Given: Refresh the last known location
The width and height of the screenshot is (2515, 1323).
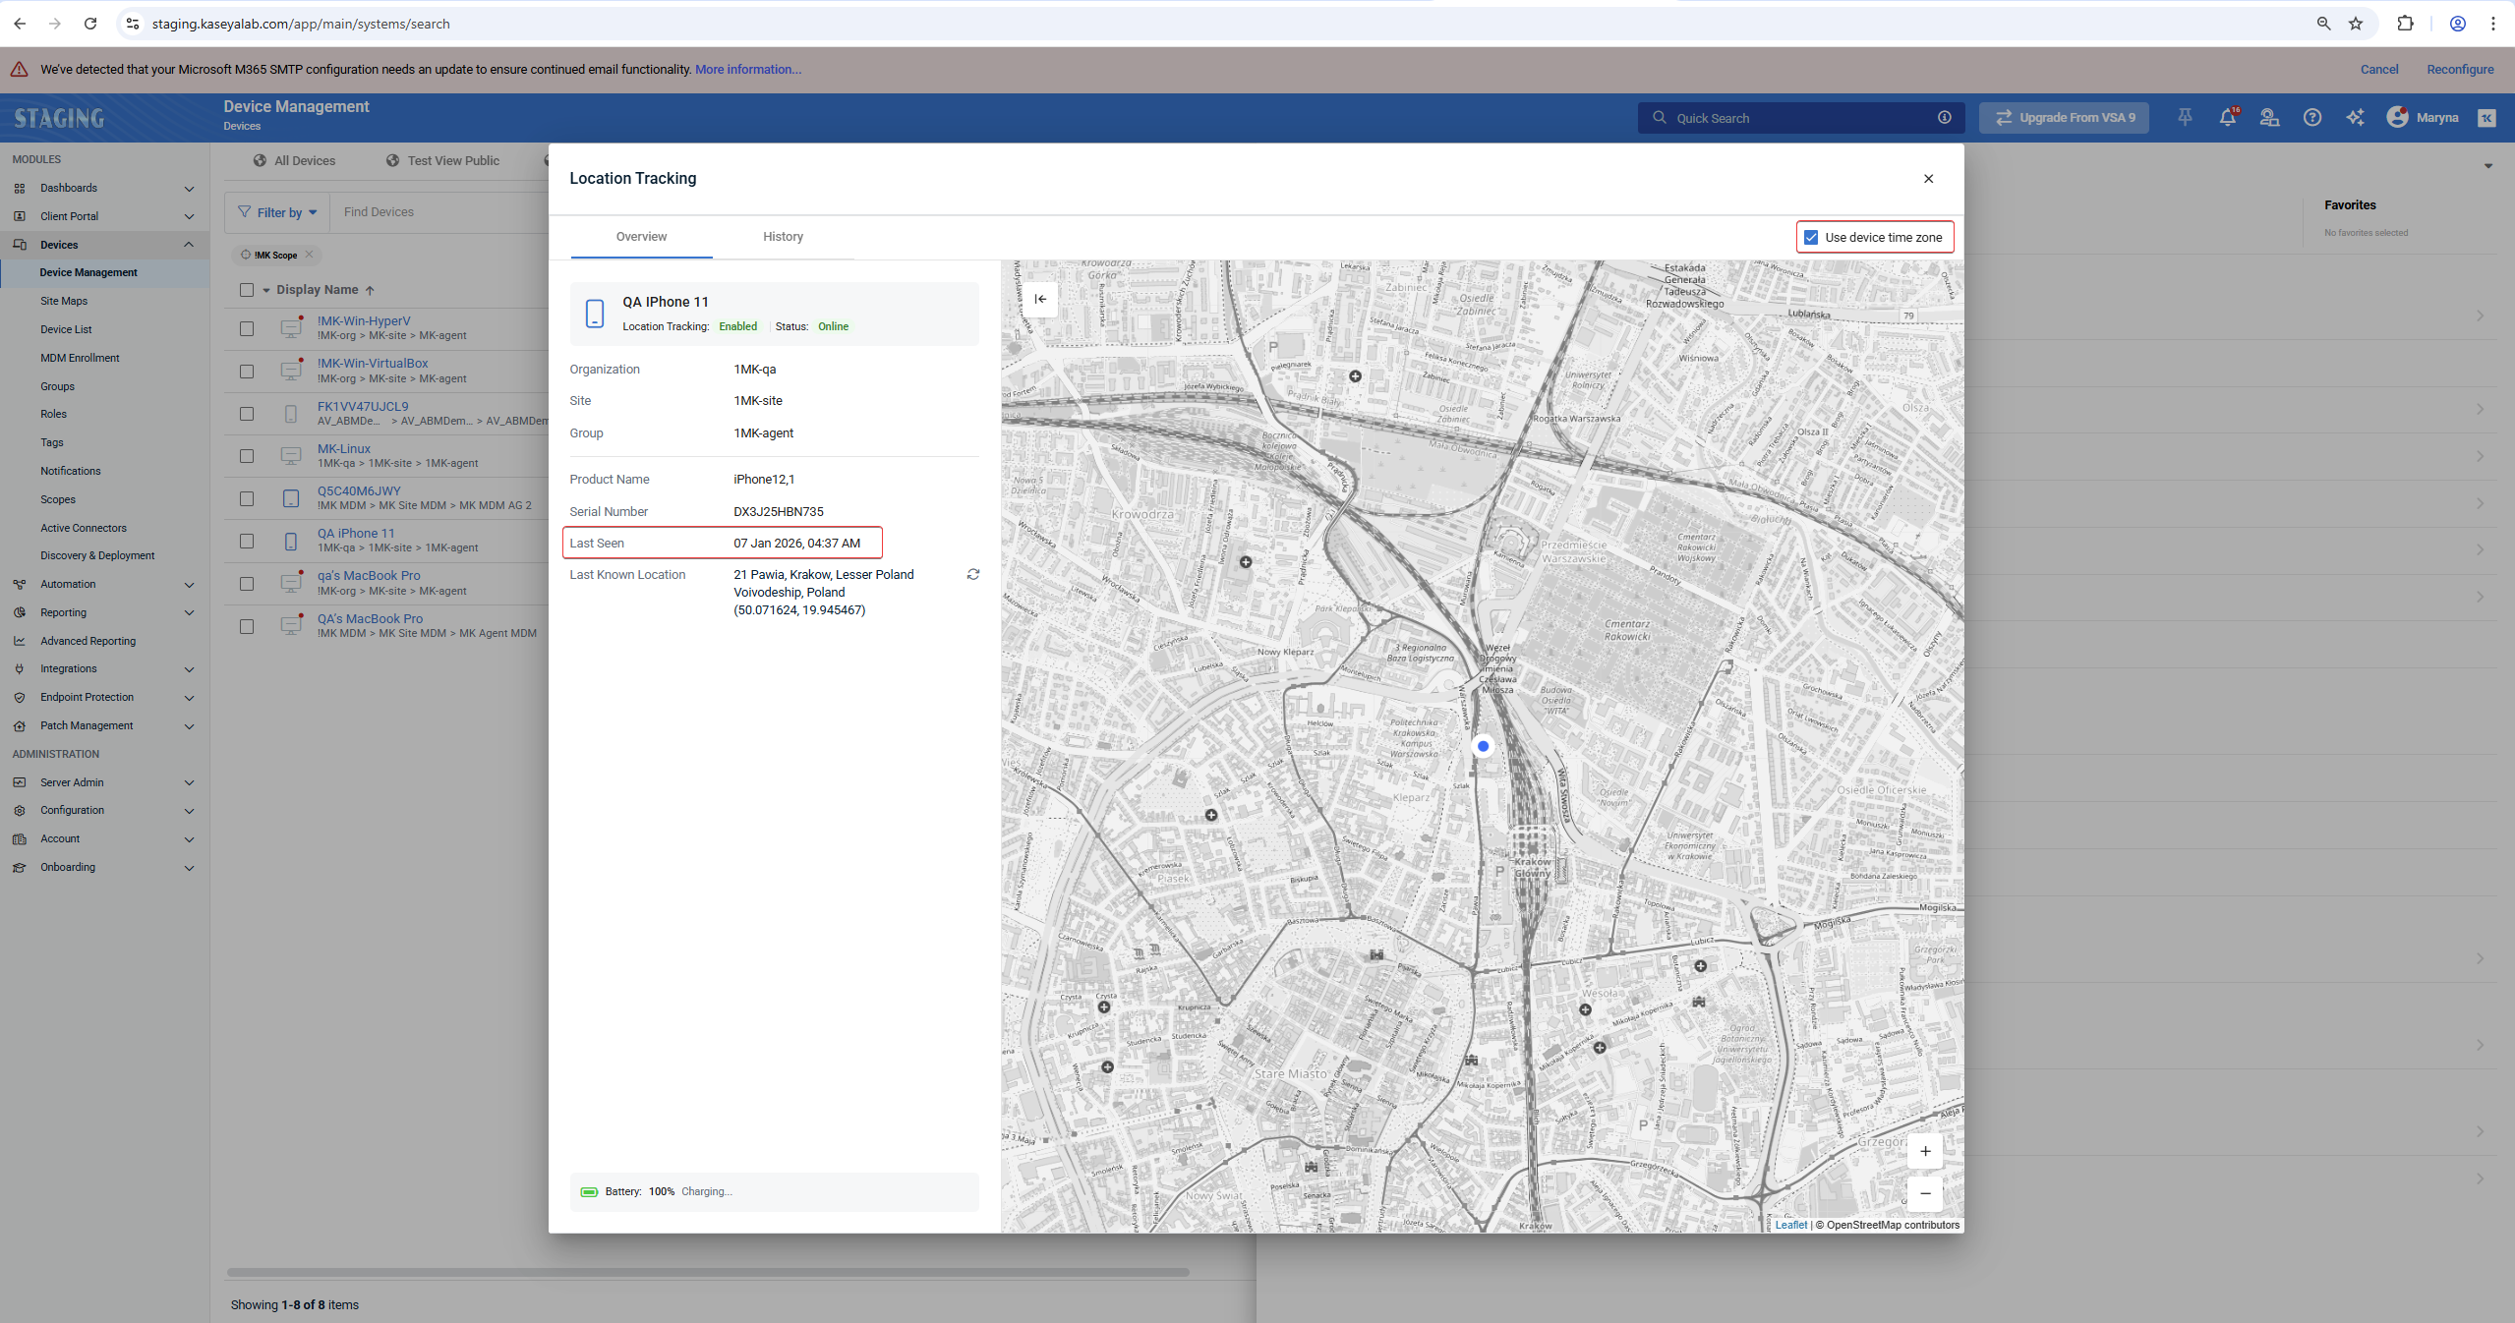Looking at the screenshot, I should 972,574.
